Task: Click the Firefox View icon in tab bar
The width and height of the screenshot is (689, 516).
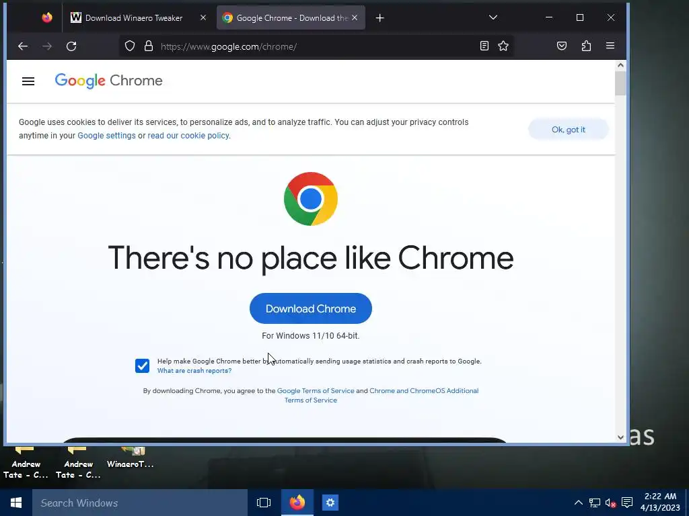Action: [x=47, y=17]
